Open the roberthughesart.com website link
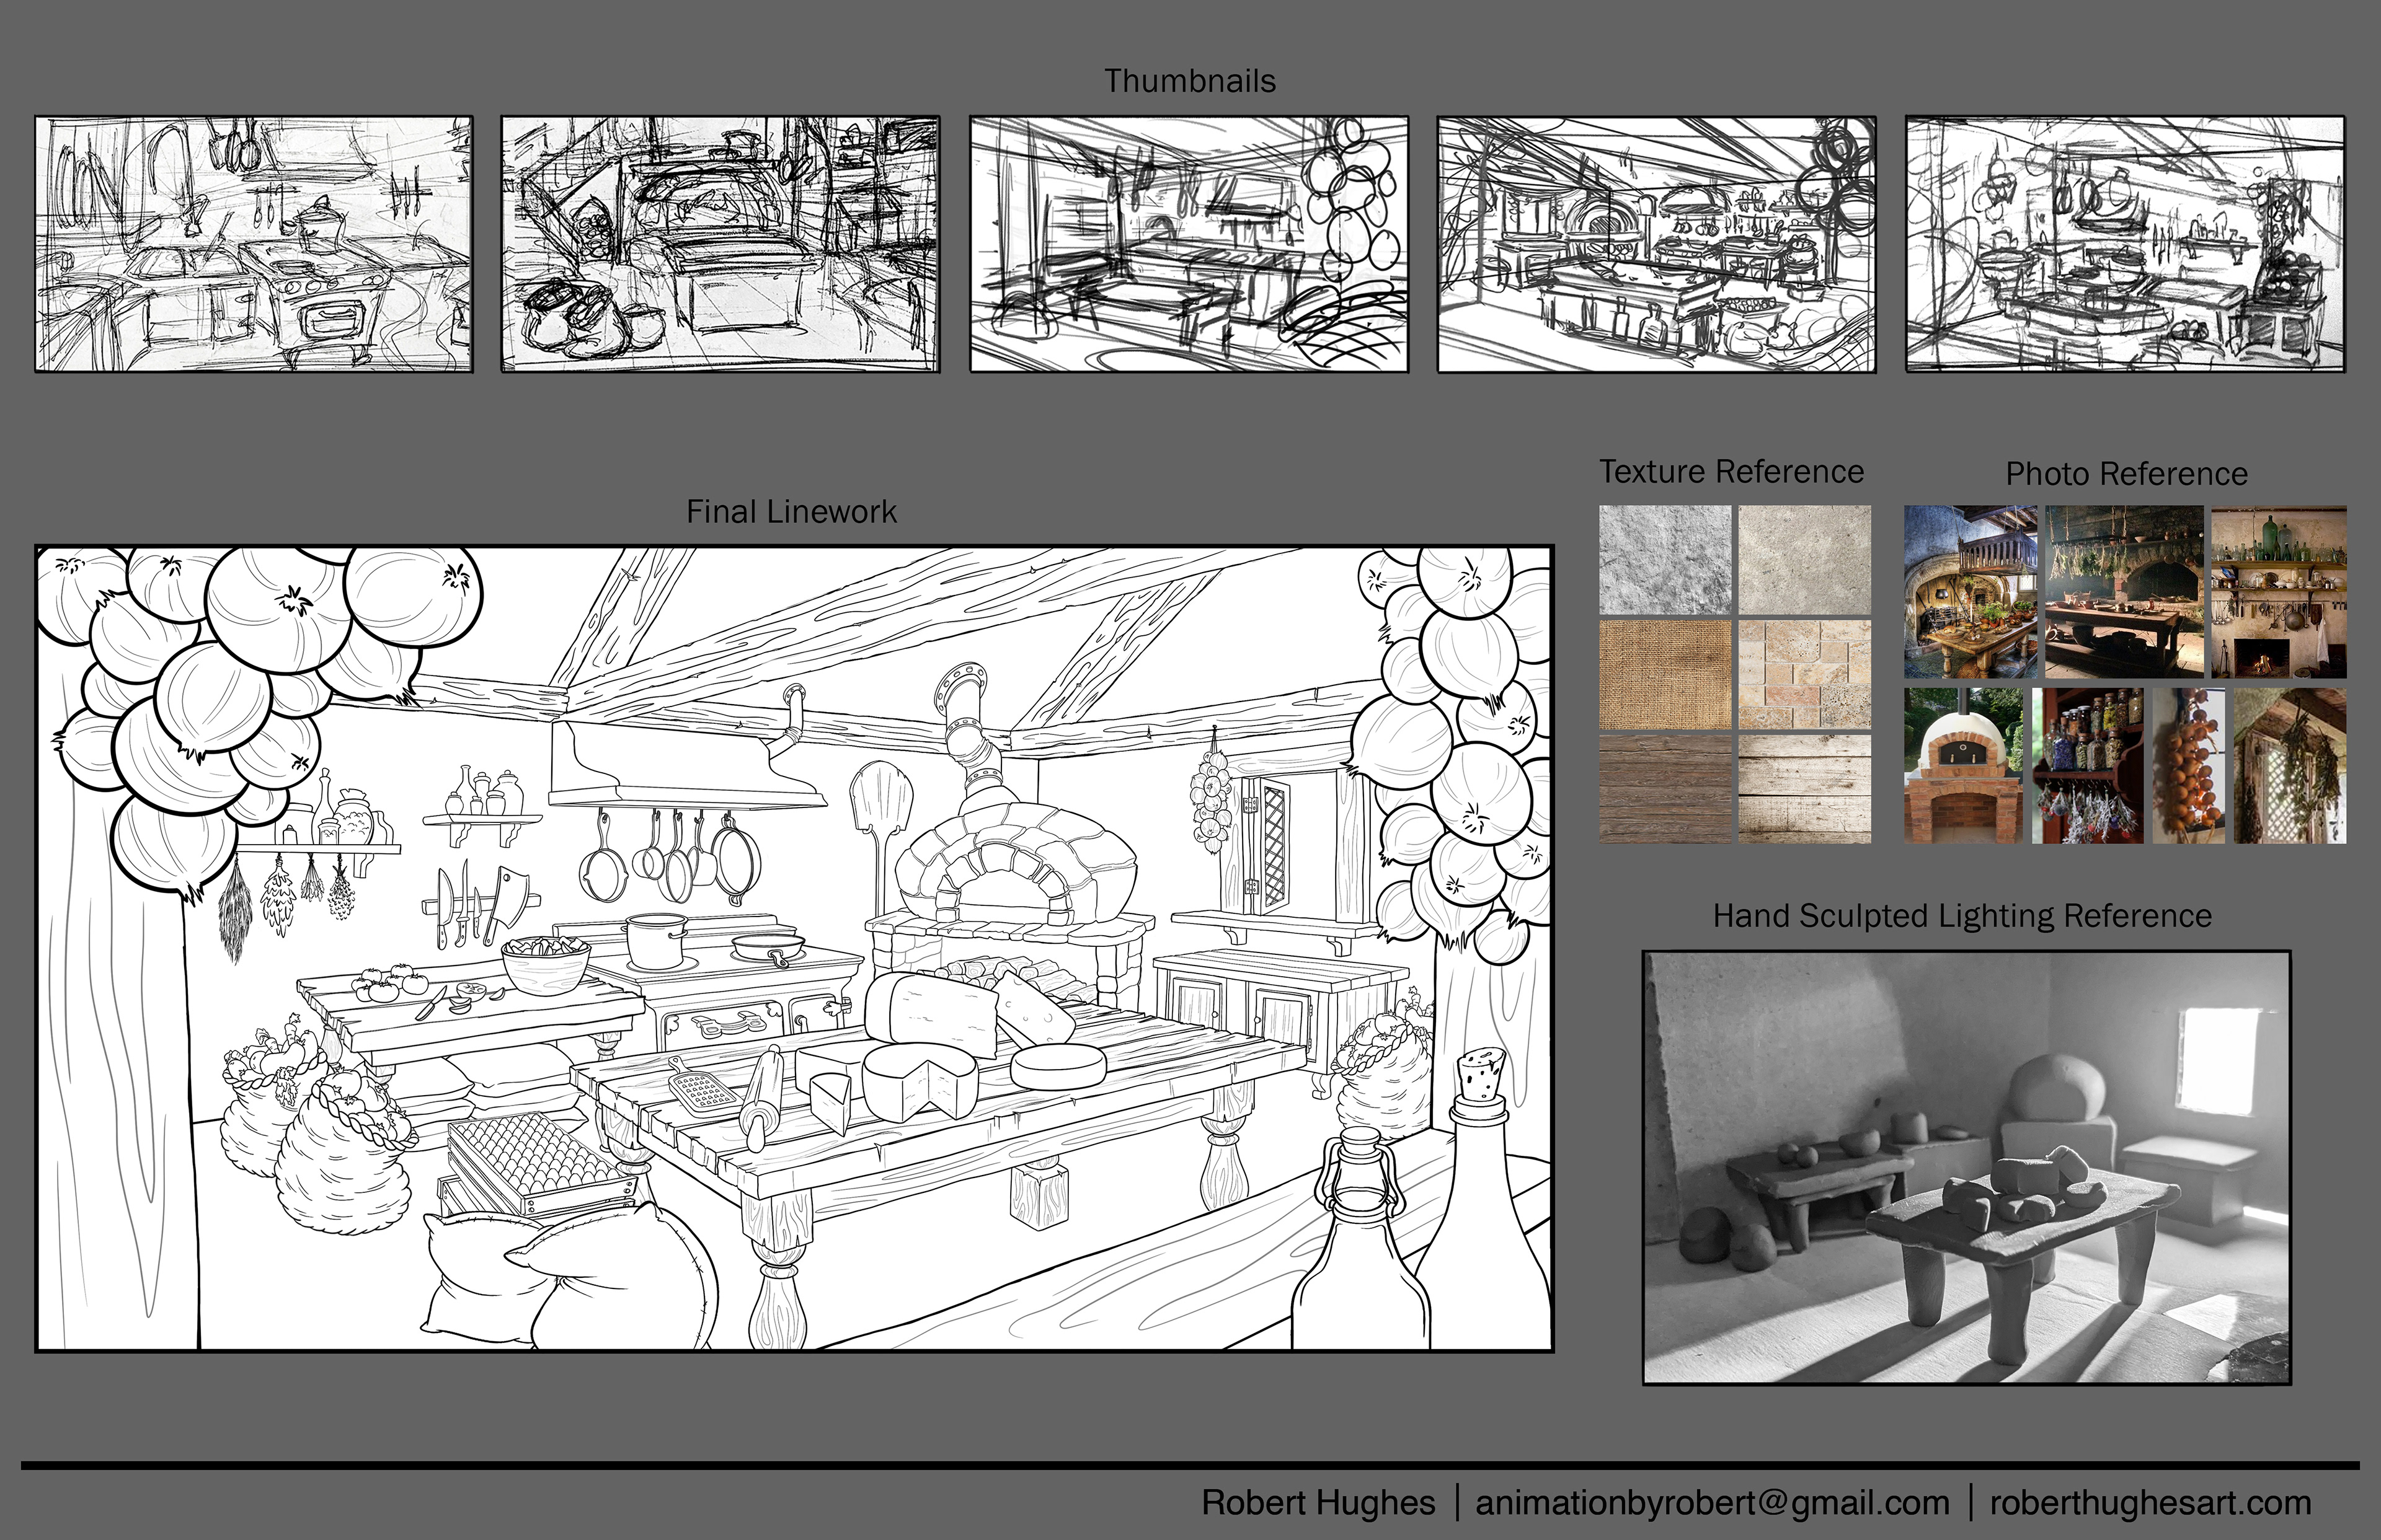The image size is (2381, 1540). click(2150, 1503)
